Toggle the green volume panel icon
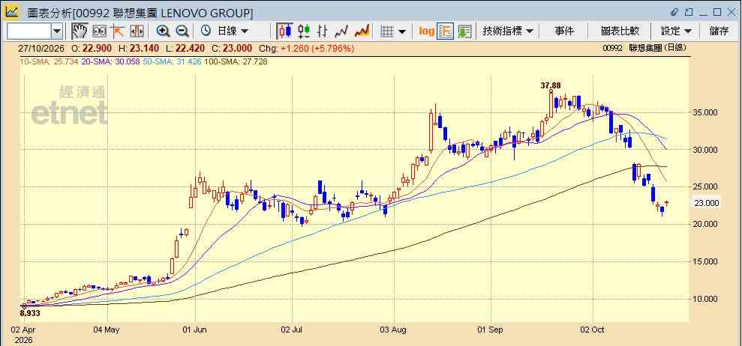The height and width of the screenshot is (346, 742). (464, 31)
